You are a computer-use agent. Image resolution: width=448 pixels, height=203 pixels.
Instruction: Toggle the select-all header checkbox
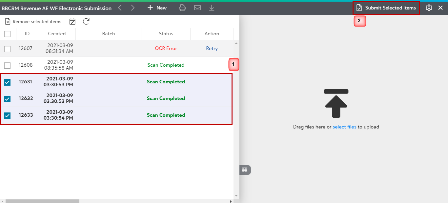pos(7,34)
